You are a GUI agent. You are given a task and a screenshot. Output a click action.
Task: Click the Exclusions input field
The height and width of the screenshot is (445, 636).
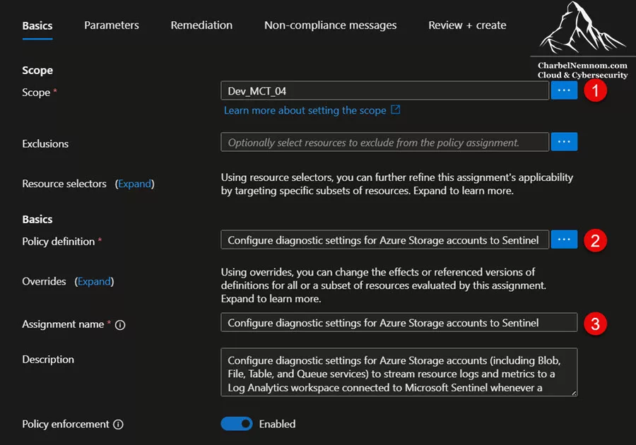[385, 142]
